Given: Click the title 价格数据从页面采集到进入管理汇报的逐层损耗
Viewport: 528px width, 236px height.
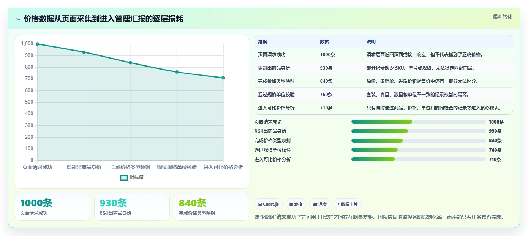Looking at the screenshot, I should pos(103,19).
